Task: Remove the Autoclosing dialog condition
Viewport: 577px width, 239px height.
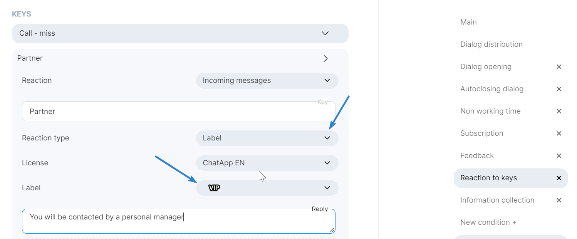Action: pyautogui.click(x=559, y=89)
